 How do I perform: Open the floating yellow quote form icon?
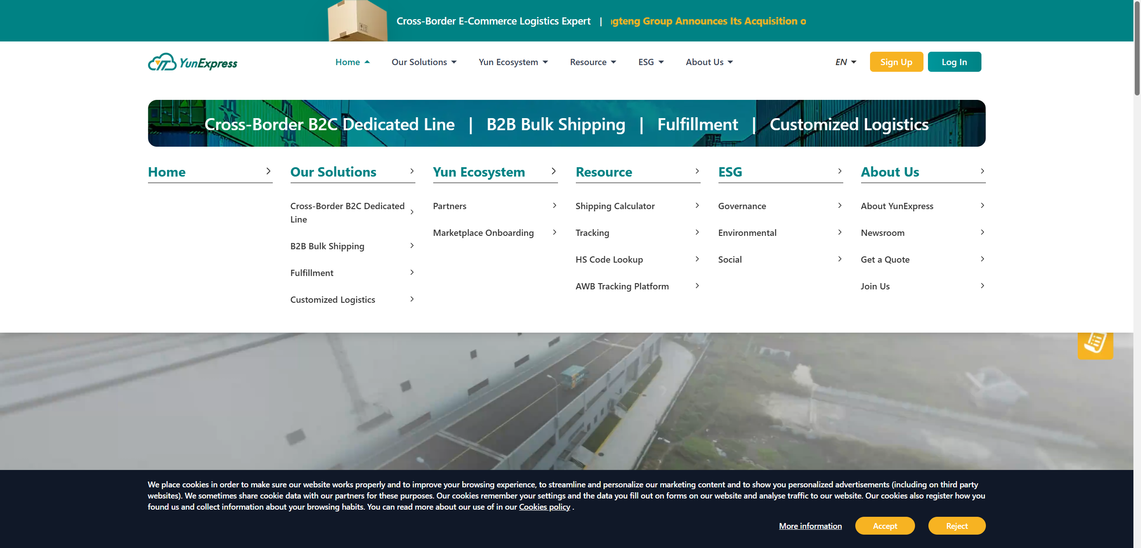click(x=1095, y=345)
